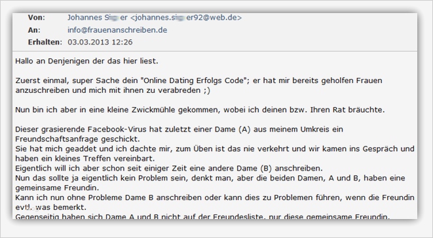
Task: Click the line 'gemeinsame Freundin.'
Action: coord(57,188)
